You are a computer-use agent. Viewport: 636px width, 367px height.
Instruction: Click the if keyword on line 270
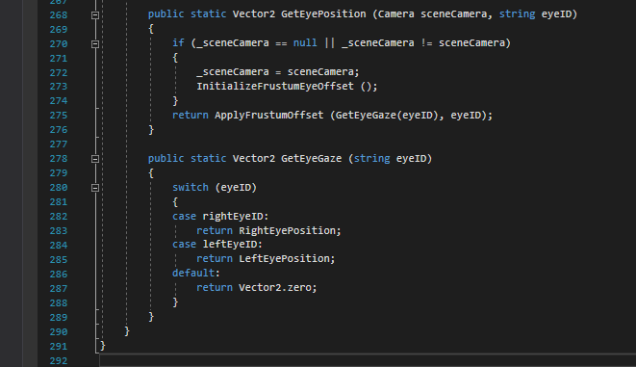[178, 43]
